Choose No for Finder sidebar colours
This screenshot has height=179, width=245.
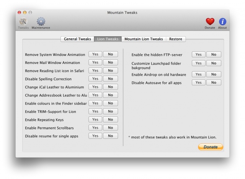pyautogui.click(x=110, y=103)
